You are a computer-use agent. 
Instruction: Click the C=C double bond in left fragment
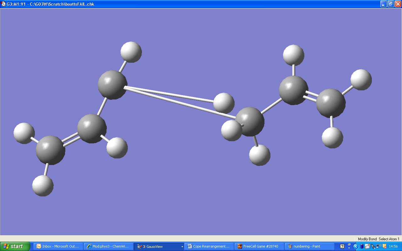click(71, 139)
